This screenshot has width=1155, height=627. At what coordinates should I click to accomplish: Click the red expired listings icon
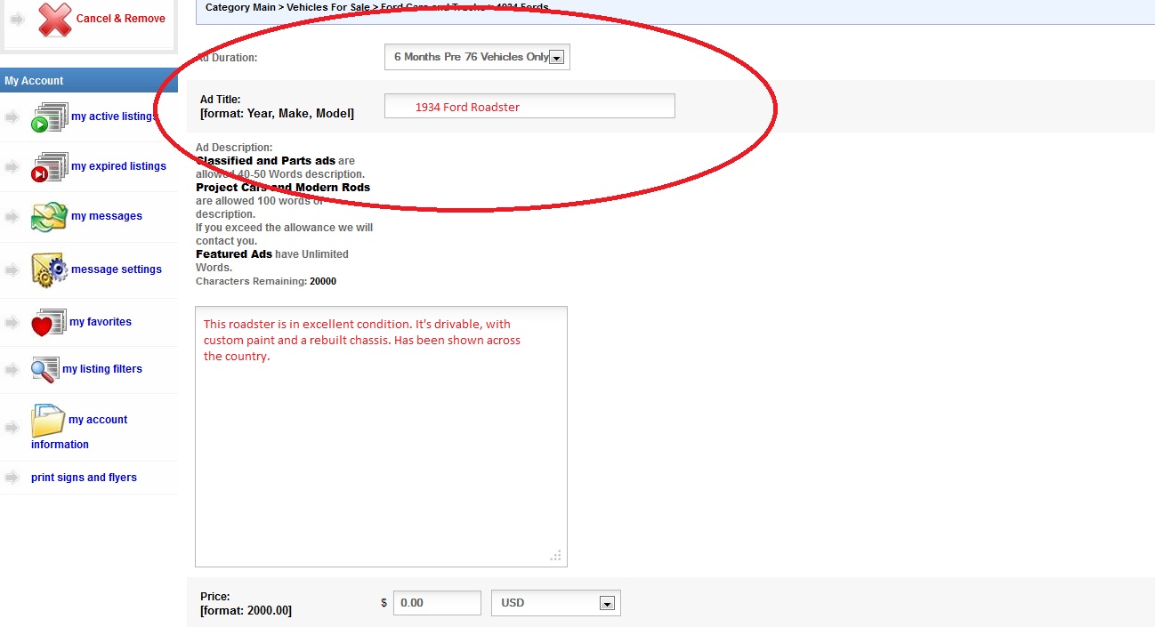[49, 167]
